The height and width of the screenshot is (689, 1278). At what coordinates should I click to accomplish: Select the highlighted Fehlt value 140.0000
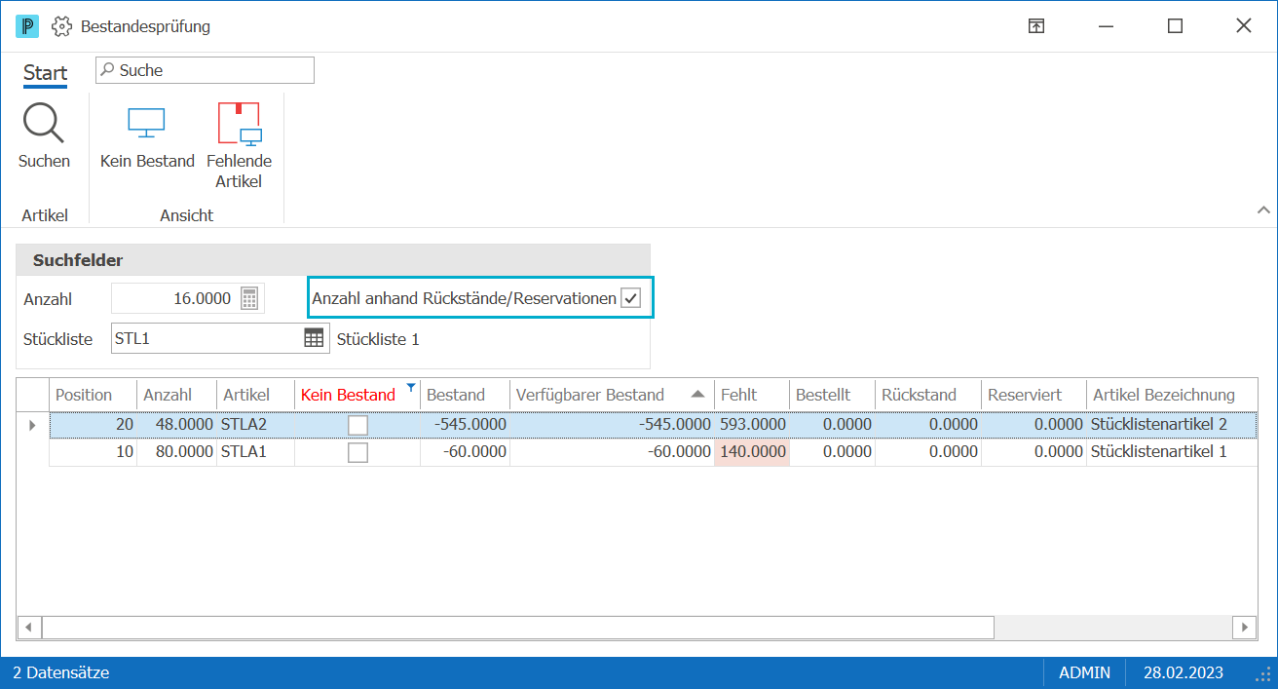[x=752, y=452]
